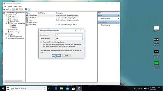This screenshot has height=91, width=163.
Task: Open the Mail app from the taskbar
Action: coord(67,89)
